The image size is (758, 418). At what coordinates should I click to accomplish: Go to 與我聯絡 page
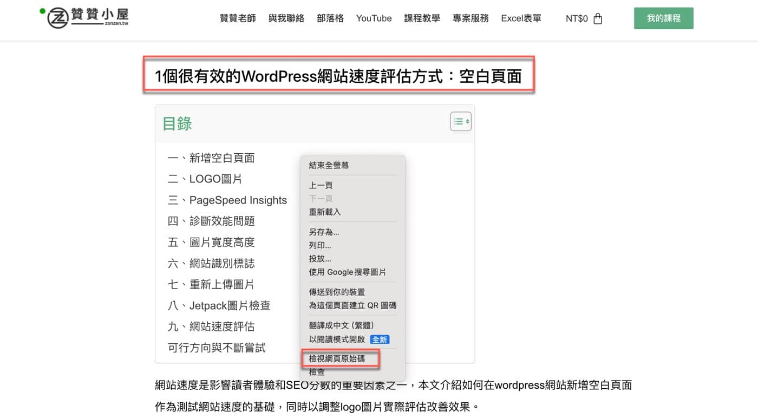coord(286,18)
